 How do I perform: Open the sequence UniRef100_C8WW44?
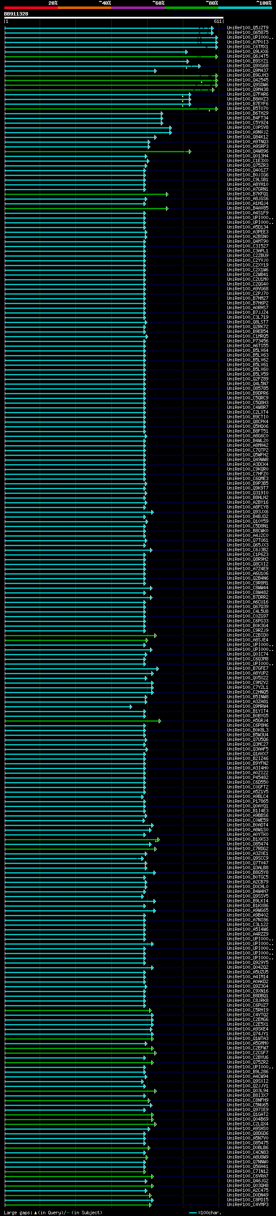tap(248, 588)
